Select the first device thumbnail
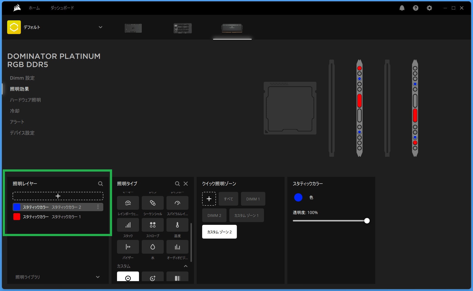Screen dimensions: 473x291 tap(133, 28)
